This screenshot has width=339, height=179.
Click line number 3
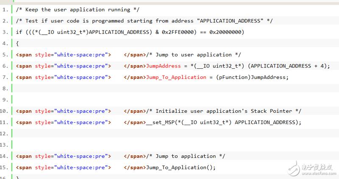[5, 32]
